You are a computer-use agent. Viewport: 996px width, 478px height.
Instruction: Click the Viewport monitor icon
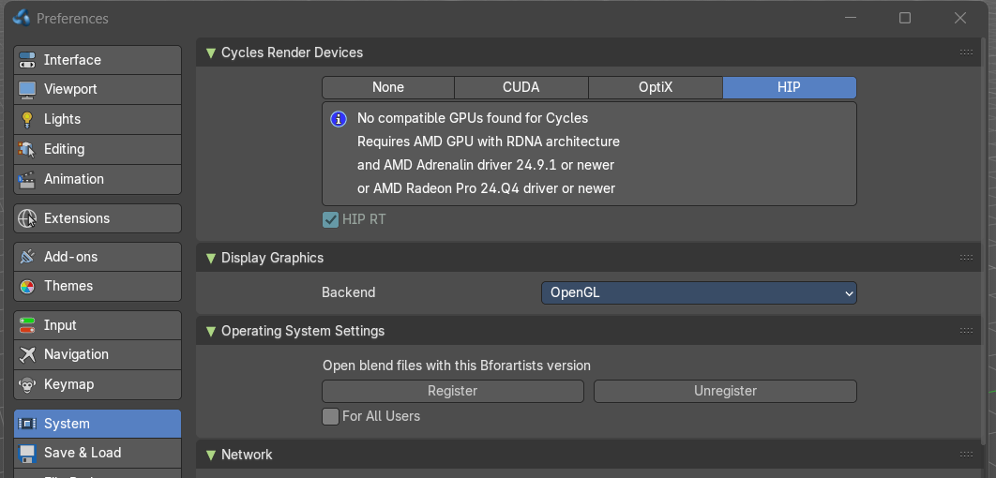27,89
